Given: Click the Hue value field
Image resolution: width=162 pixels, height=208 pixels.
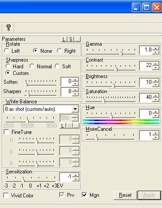Looking at the screenshot, I should click(146, 114).
